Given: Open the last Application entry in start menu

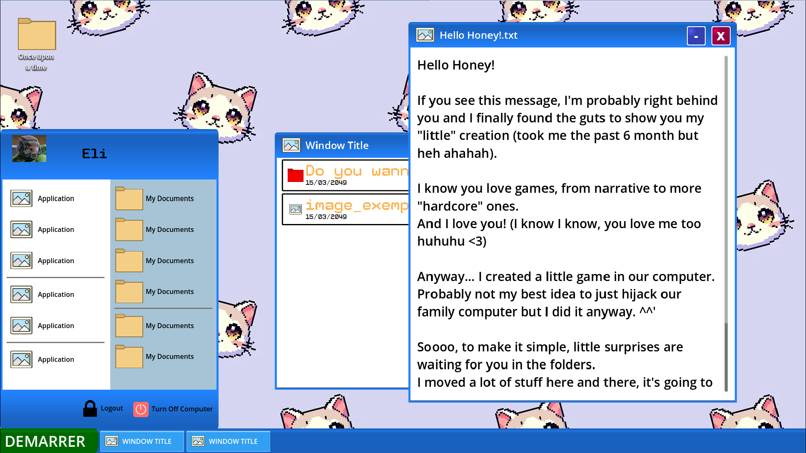Looking at the screenshot, I should pyautogui.click(x=56, y=359).
